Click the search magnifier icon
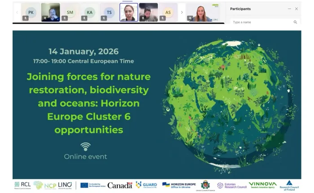 tap(295, 22)
